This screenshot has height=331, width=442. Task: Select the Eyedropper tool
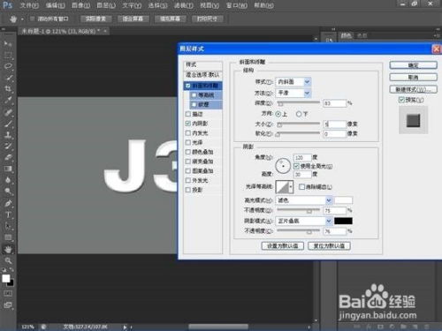pyautogui.click(x=8, y=100)
